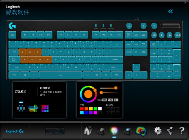Open the game mode key icon
The image size is (189, 140).
click(x=128, y=131)
